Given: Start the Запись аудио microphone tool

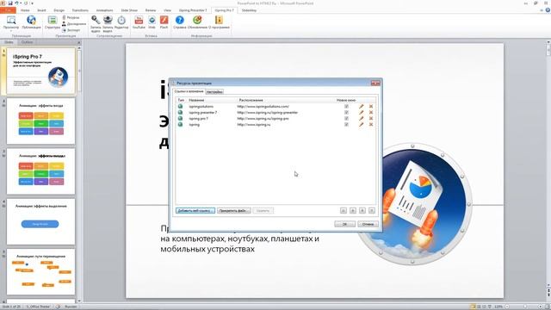Looking at the screenshot, I should pyautogui.click(x=96, y=23).
